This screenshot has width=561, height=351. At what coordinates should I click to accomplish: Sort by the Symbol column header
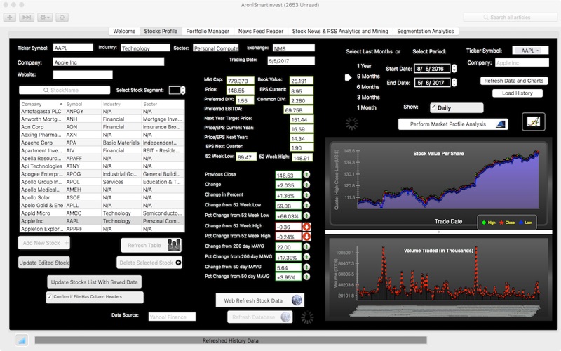point(83,104)
